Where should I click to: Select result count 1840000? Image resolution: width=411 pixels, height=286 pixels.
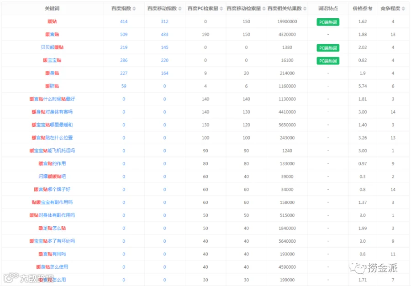[287, 228]
